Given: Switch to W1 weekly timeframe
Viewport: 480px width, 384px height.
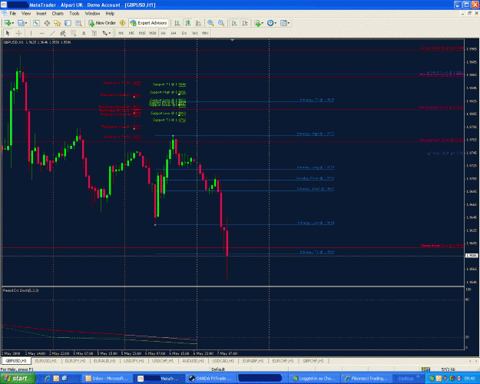Looking at the screenshot, I should [x=195, y=33].
